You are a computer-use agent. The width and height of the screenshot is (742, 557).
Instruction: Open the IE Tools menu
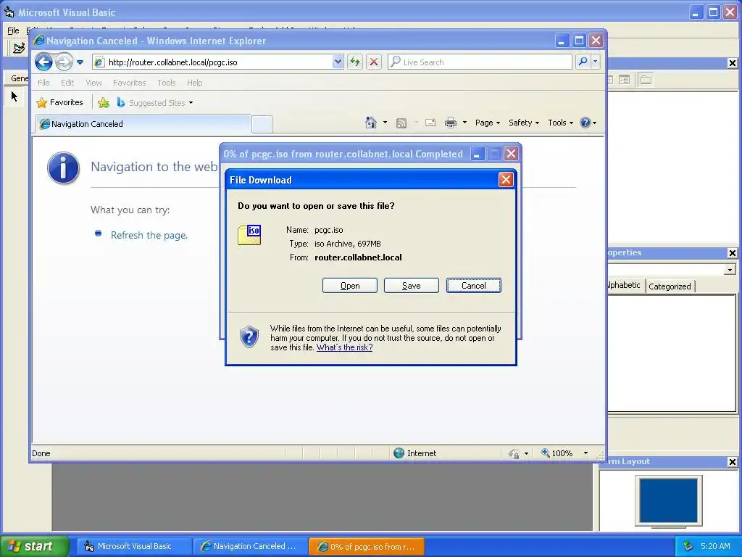pyautogui.click(x=166, y=83)
